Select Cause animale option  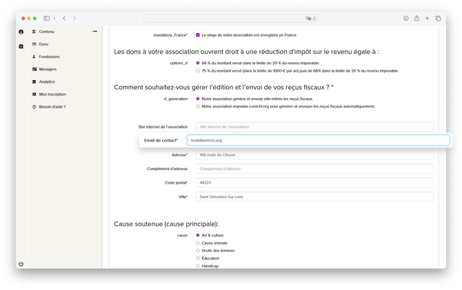click(x=198, y=243)
